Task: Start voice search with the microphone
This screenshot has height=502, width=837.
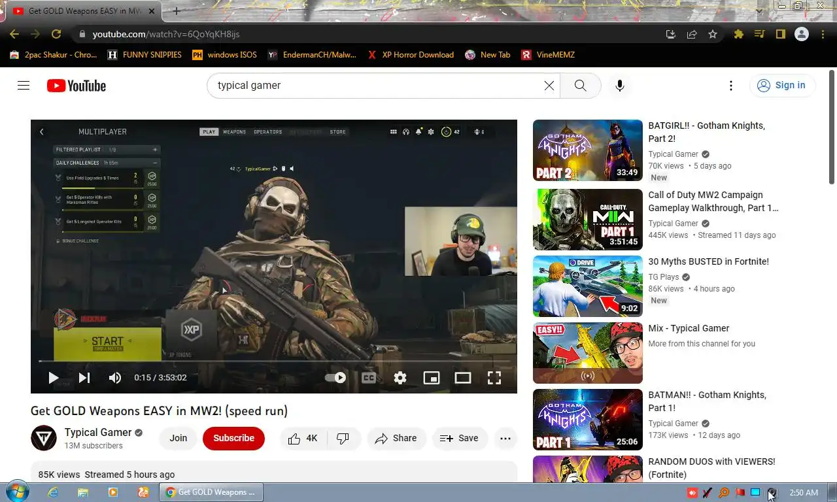Action: [x=619, y=86]
